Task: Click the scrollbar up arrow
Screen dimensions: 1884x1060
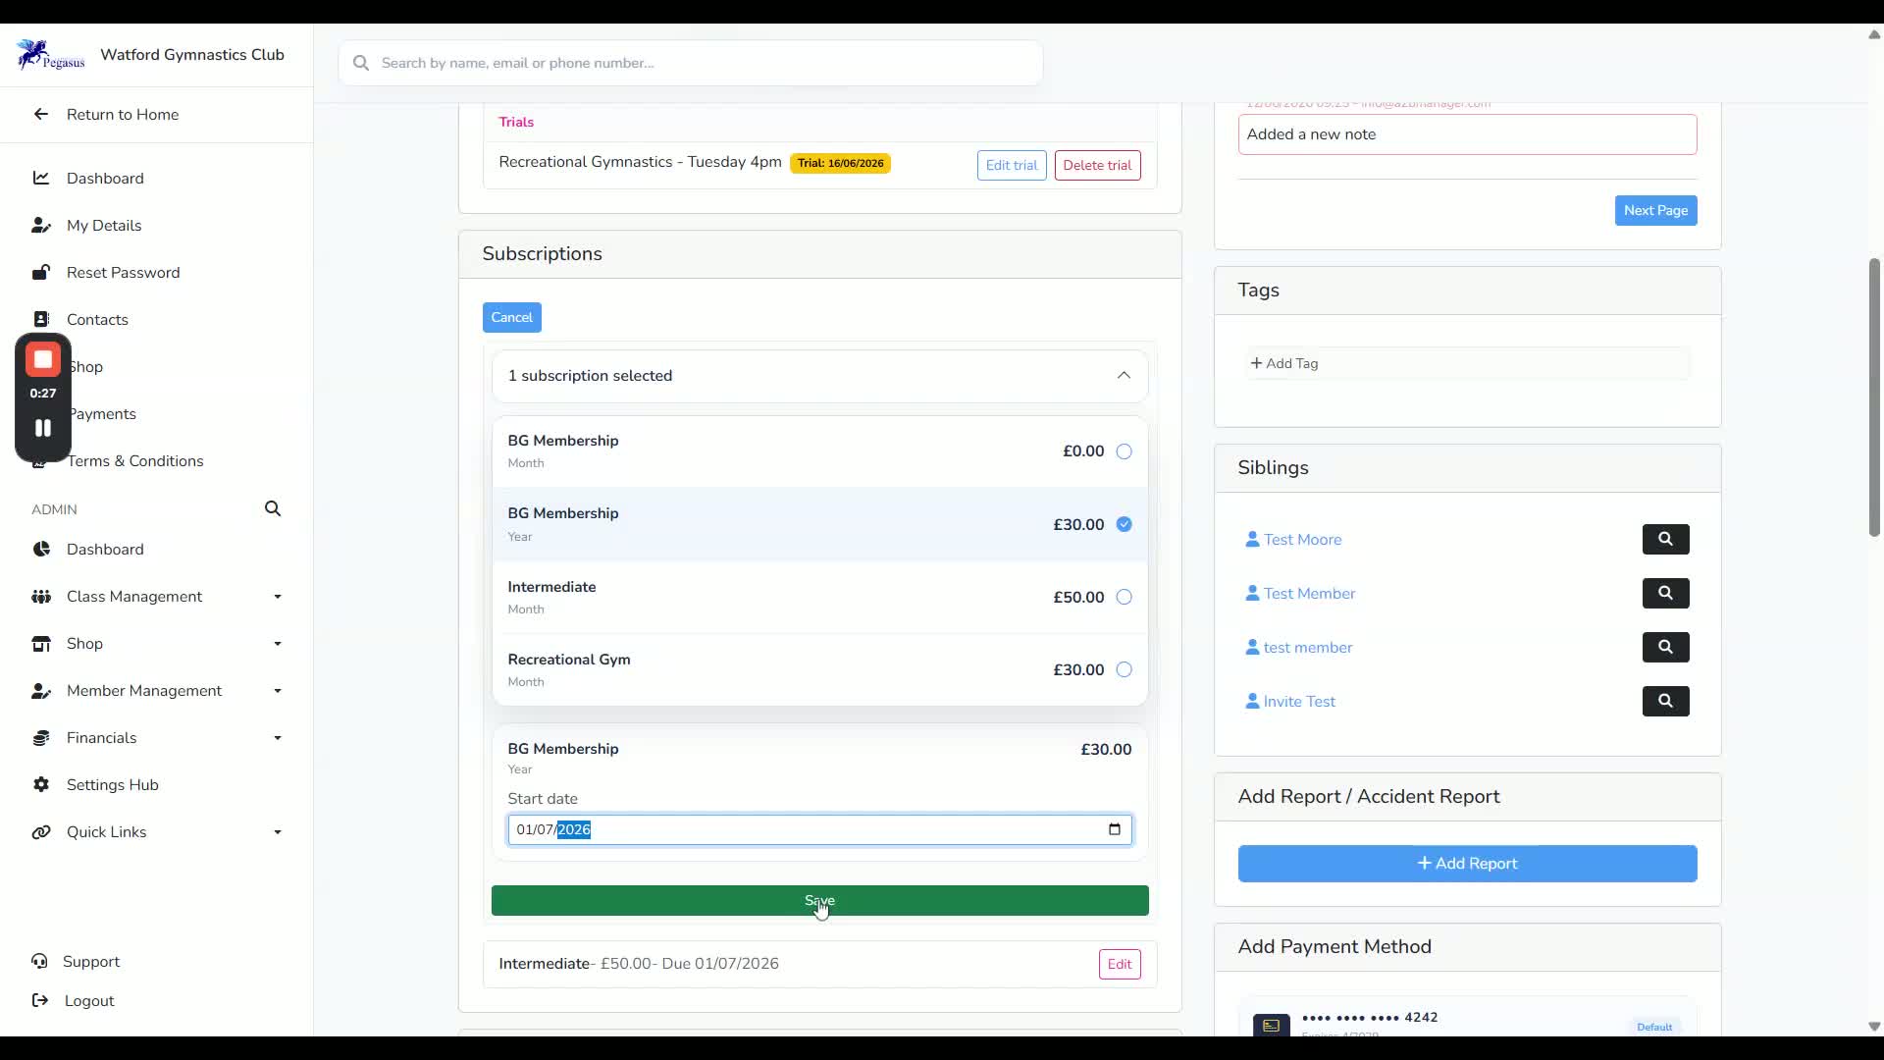Action: (x=1874, y=34)
